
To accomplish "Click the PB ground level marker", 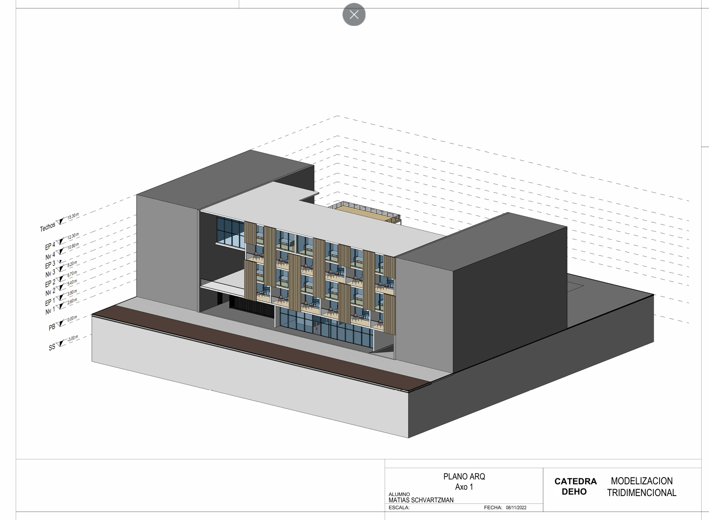I will (x=60, y=323).
